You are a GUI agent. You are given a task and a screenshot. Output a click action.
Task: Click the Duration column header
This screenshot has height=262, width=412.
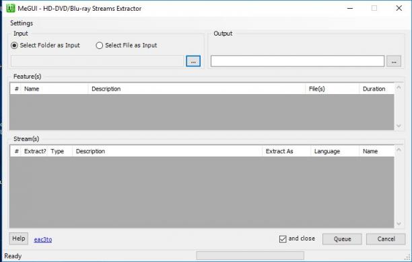(376, 89)
